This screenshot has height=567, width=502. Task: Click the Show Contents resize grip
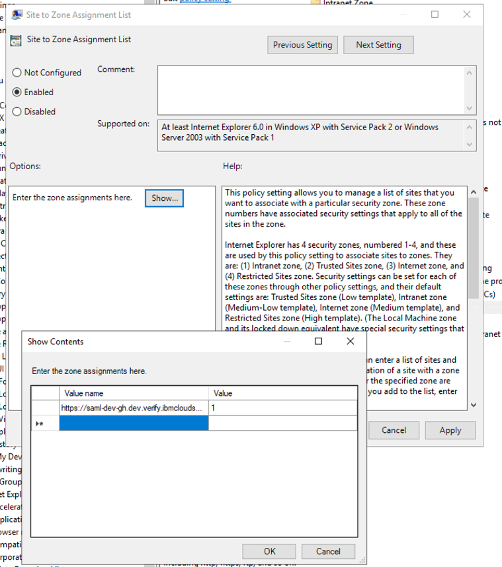coord(362,560)
